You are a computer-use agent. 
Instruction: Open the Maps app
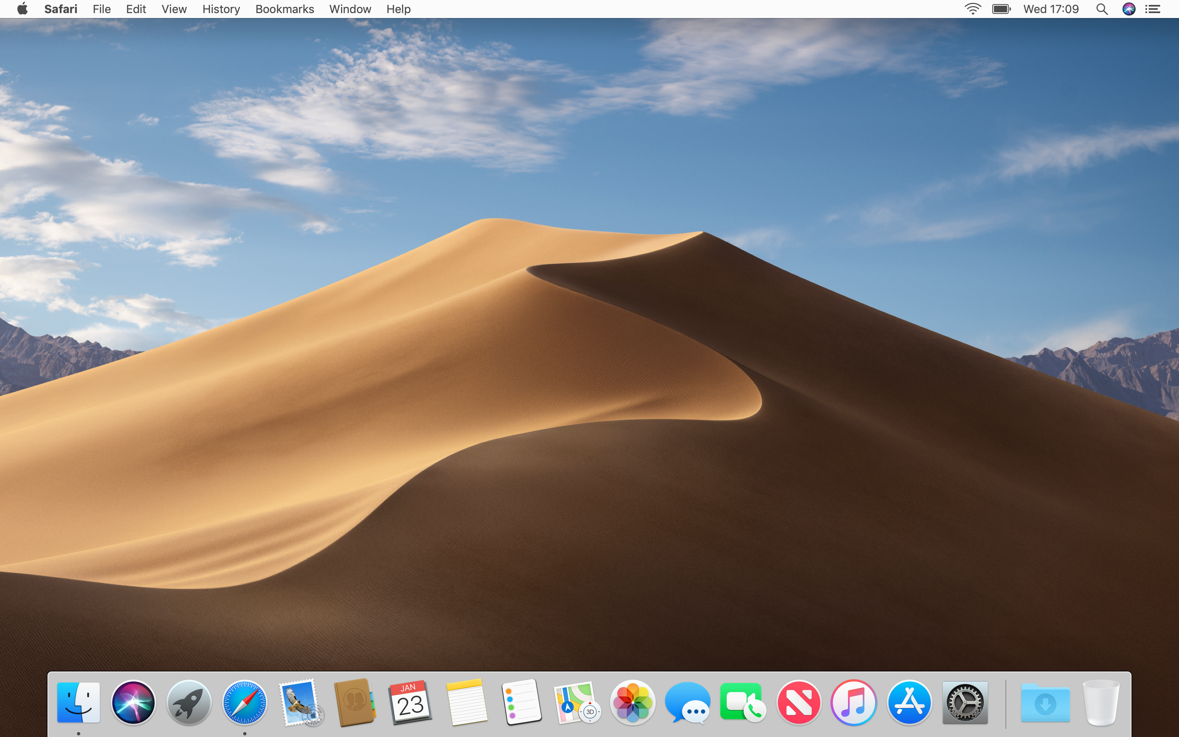tap(577, 702)
